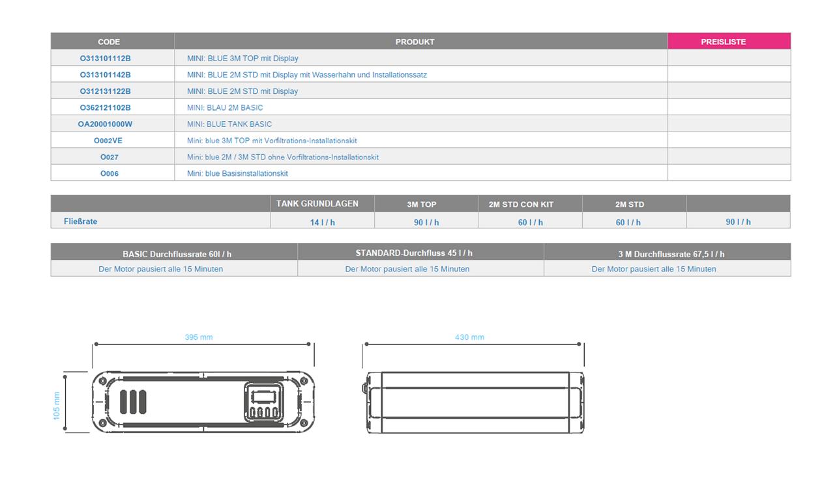Select the Fließrate row label
Viewport: 837px width, 500px height.
coord(81,221)
